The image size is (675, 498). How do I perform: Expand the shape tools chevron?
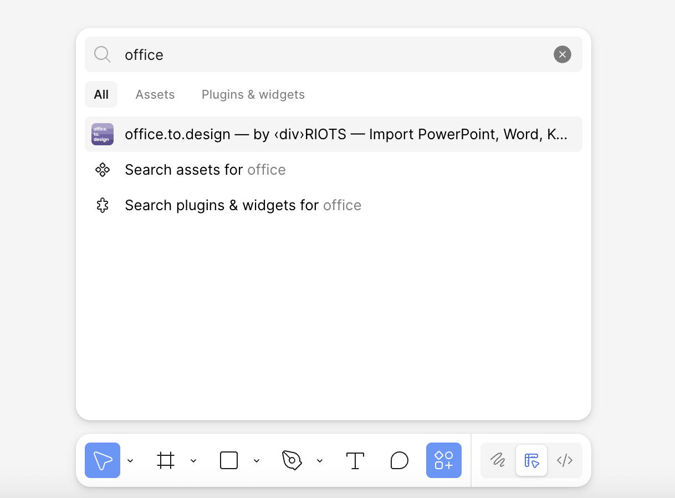point(257,460)
